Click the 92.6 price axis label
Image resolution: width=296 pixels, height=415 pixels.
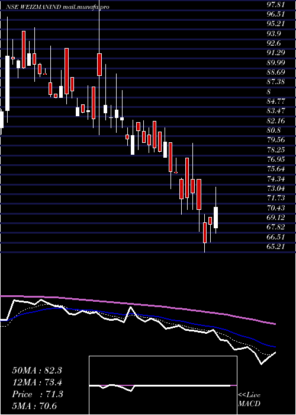coord(274,43)
